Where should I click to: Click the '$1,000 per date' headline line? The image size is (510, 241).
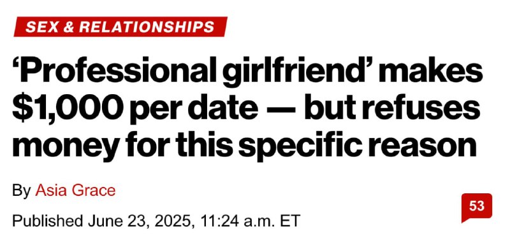pos(135,107)
